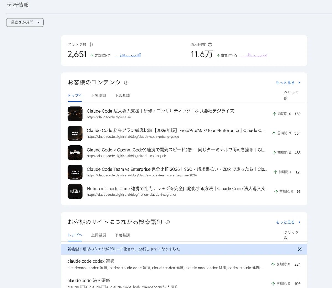332x288 pixels.
Task: Click the query group claude code codex 連携
Action: [x=91, y=261]
